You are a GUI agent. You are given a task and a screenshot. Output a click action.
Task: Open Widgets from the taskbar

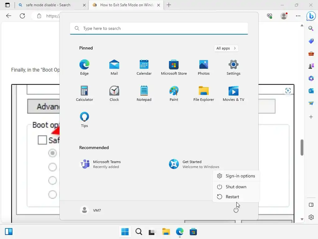(x=9, y=232)
